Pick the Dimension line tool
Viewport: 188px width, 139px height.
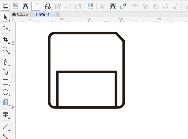pos(5,127)
